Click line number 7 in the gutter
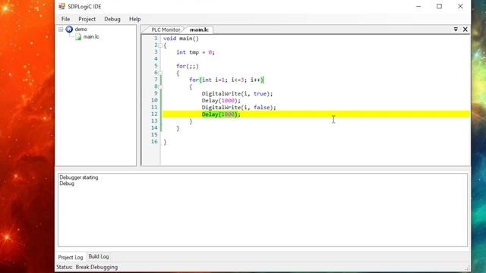The height and width of the screenshot is (273, 486). tap(156, 80)
